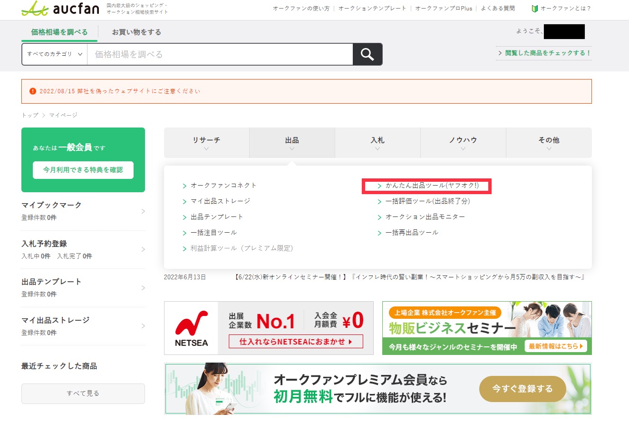The image size is (629, 423).
Task: Click 物販ビジネスセミナー banner
Action: coord(487,328)
